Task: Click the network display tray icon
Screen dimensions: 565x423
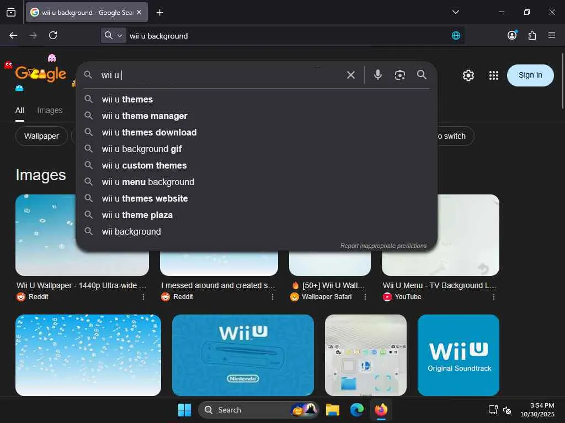Action: click(x=493, y=410)
